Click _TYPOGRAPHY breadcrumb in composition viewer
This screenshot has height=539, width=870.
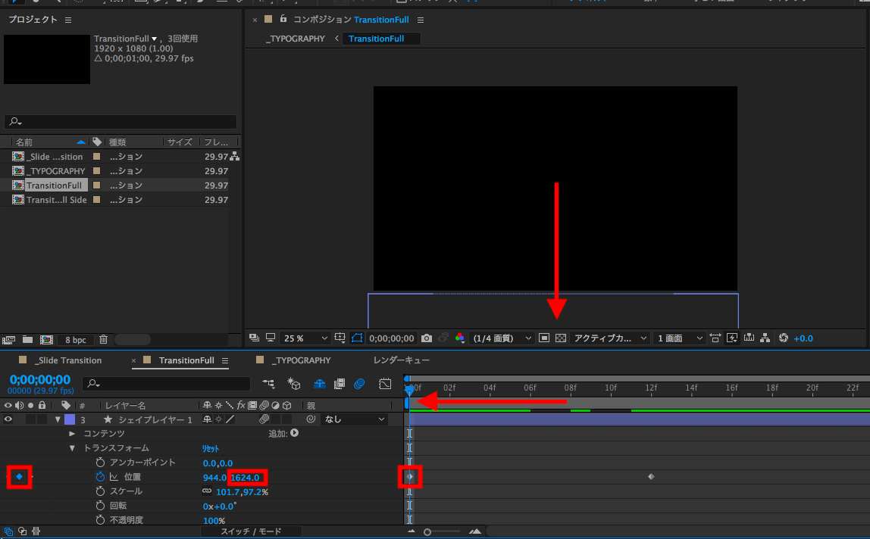296,39
